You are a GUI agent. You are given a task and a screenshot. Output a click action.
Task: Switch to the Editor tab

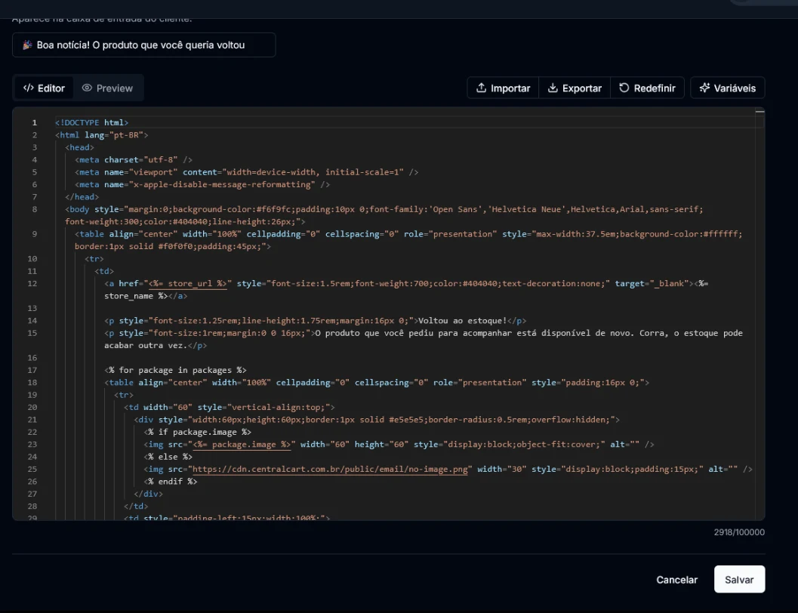(x=44, y=88)
